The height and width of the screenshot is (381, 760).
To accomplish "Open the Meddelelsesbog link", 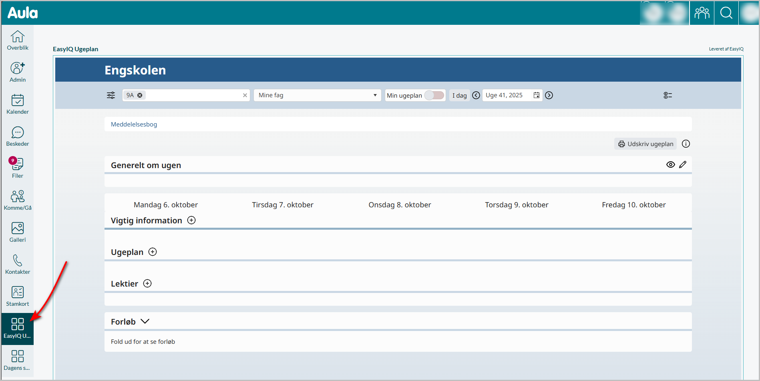I will tap(134, 124).
